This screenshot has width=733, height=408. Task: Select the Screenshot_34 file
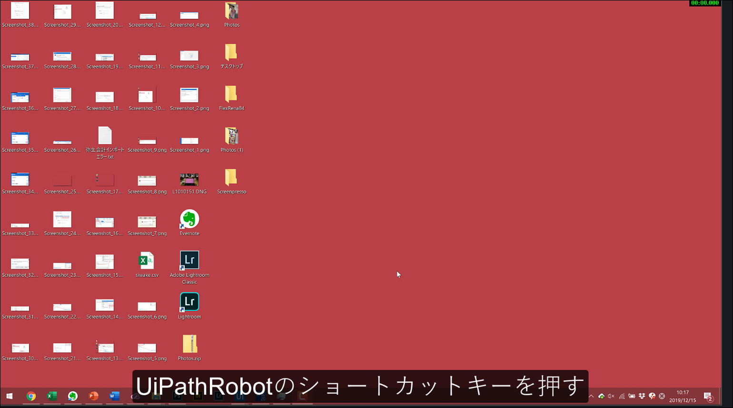tap(20, 183)
